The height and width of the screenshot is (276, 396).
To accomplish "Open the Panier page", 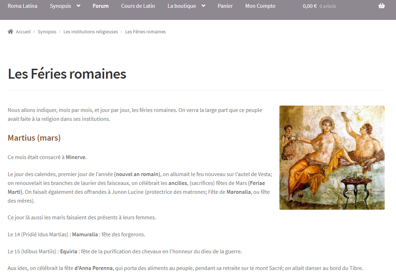I will tap(225, 6).
